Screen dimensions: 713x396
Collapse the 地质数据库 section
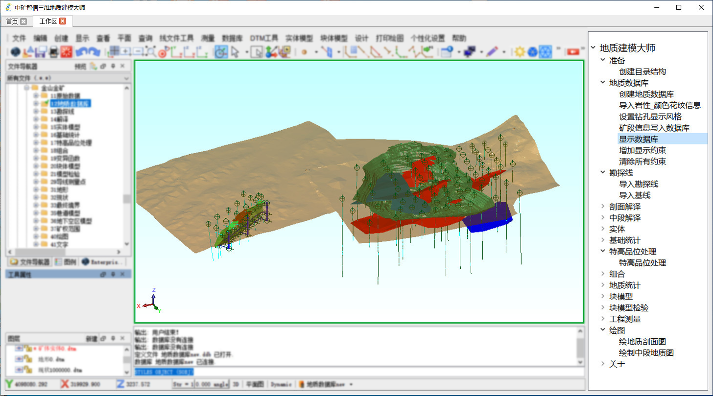click(x=603, y=83)
